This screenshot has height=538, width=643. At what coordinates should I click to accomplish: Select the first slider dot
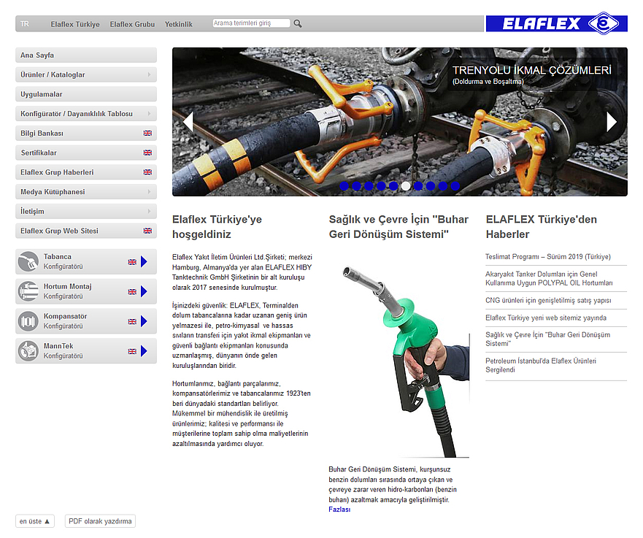344,186
